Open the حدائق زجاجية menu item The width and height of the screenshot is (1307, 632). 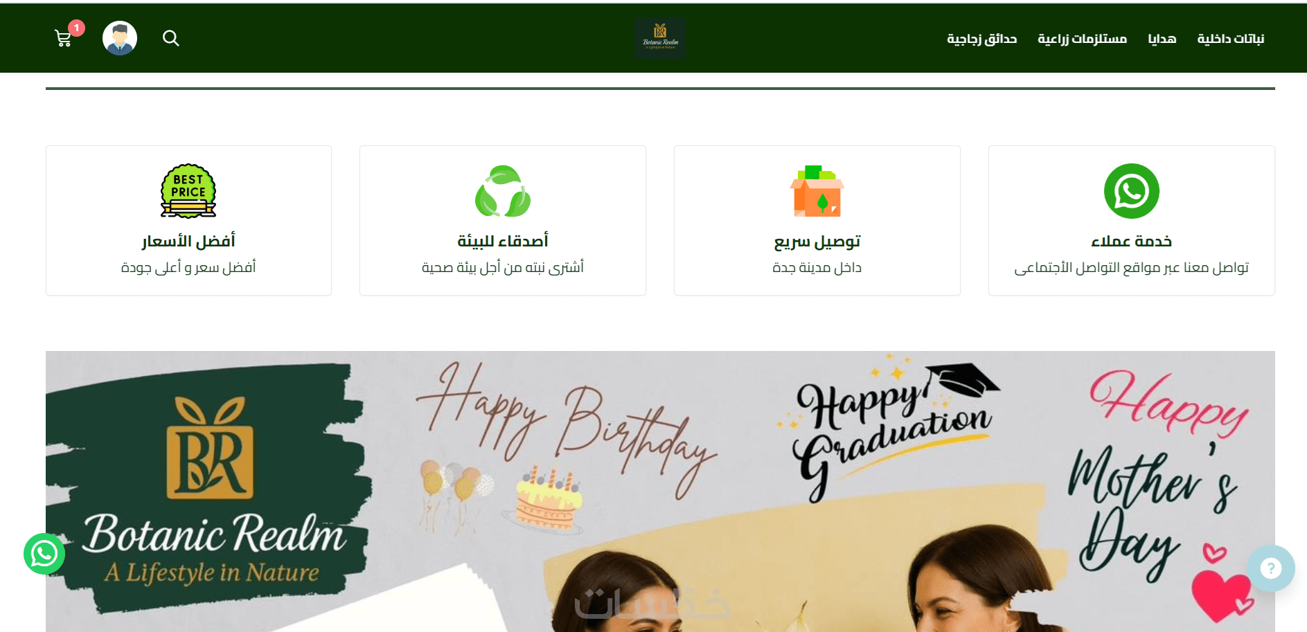[981, 39]
